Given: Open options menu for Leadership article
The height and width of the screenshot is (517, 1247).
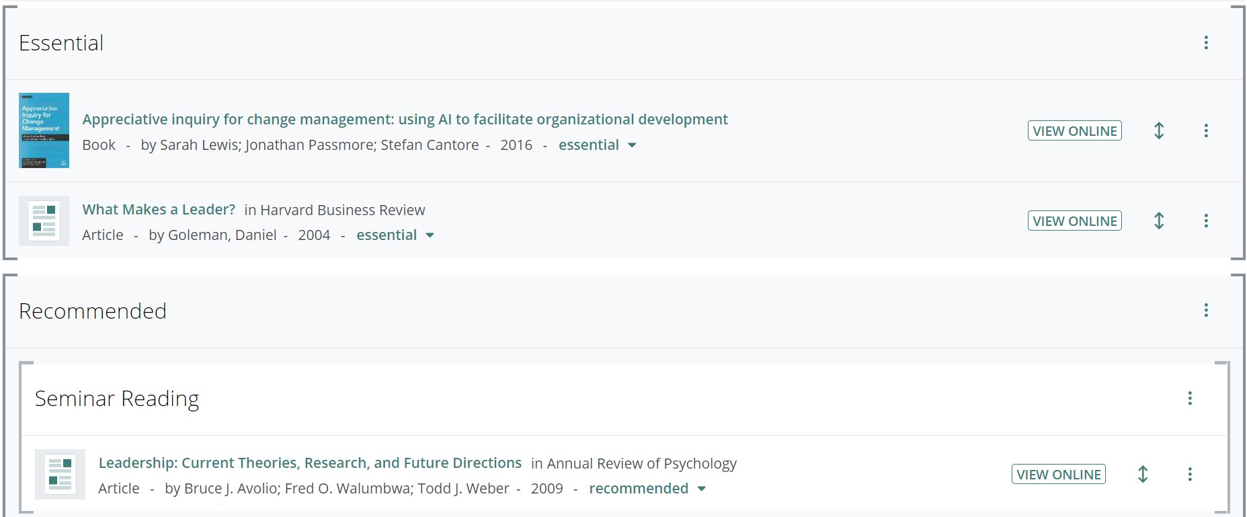Looking at the screenshot, I should tap(1190, 474).
